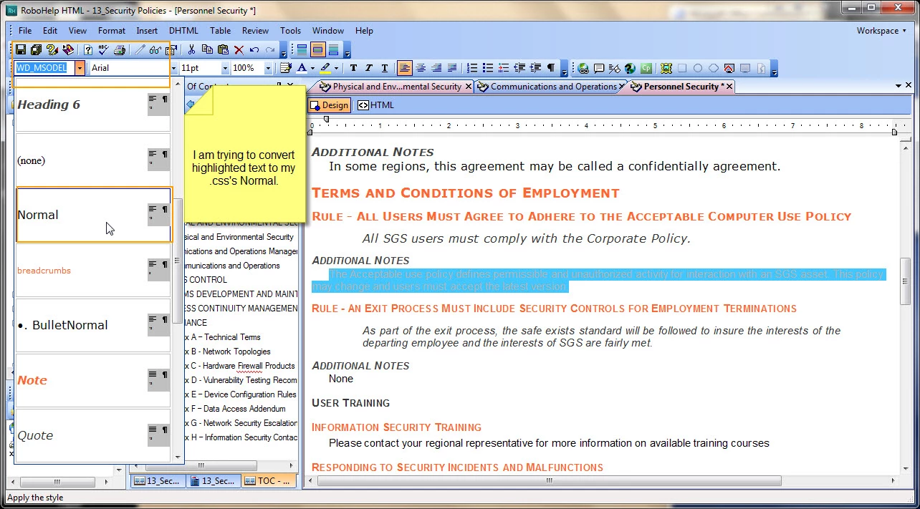Open the Format menu
This screenshot has height=509, width=920.
[112, 31]
